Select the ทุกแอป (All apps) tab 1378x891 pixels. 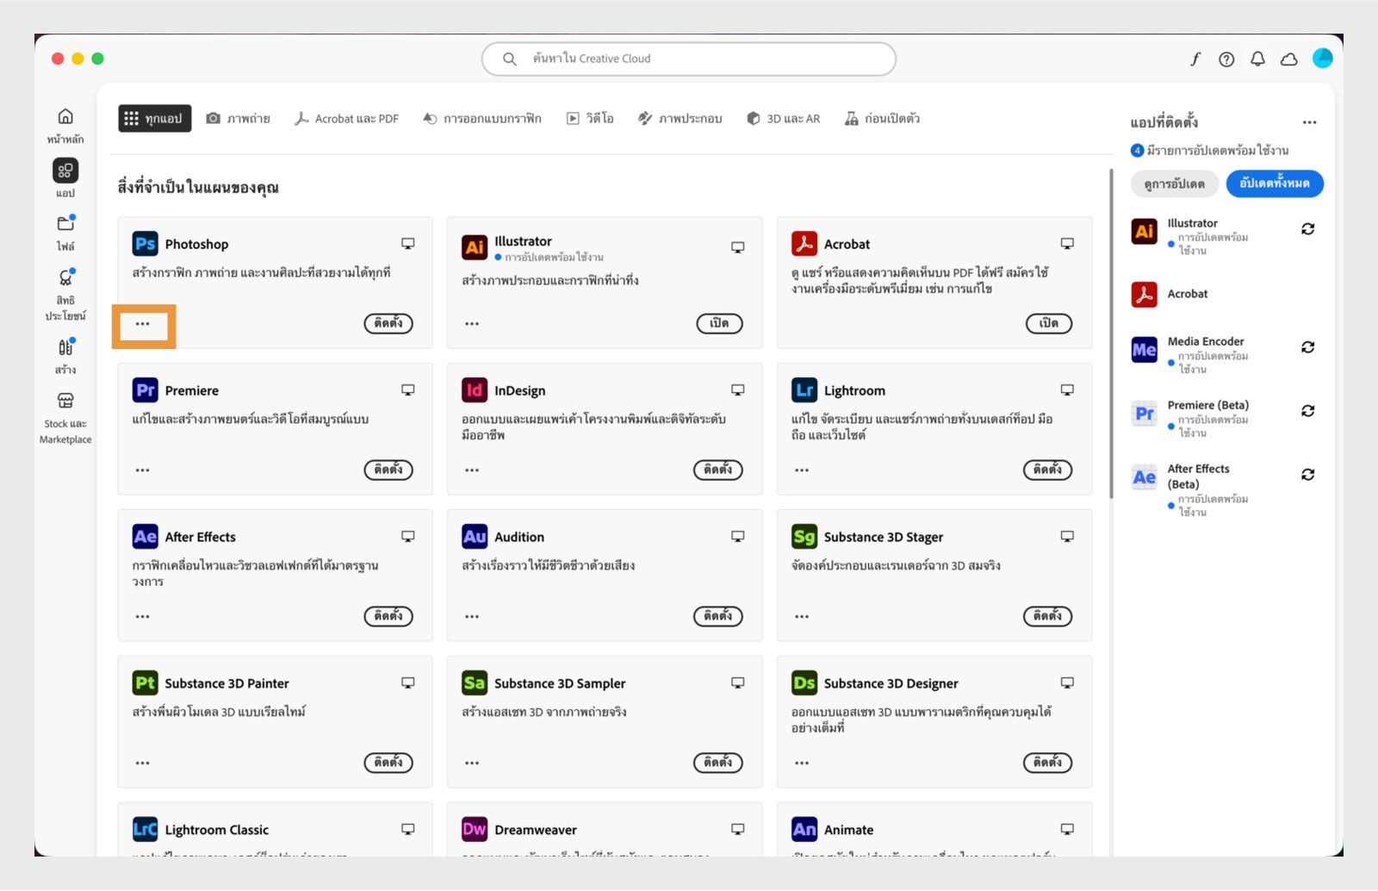point(155,119)
